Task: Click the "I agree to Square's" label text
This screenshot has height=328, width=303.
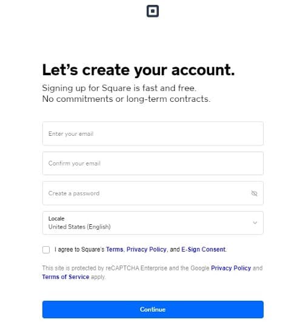Action: coord(79,249)
